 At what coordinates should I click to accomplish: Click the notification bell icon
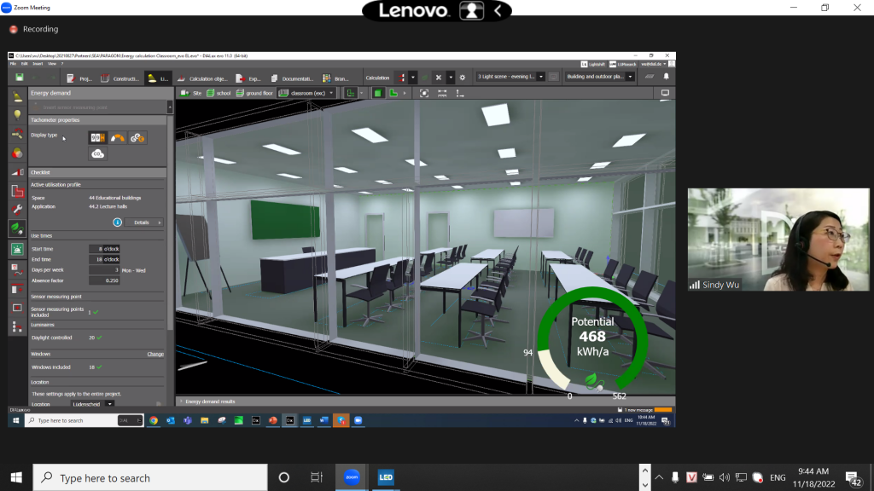coord(666,77)
